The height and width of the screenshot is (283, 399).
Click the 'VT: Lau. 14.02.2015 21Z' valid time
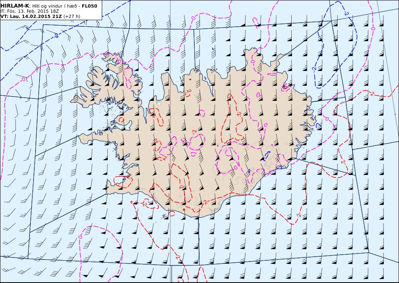(31, 16)
